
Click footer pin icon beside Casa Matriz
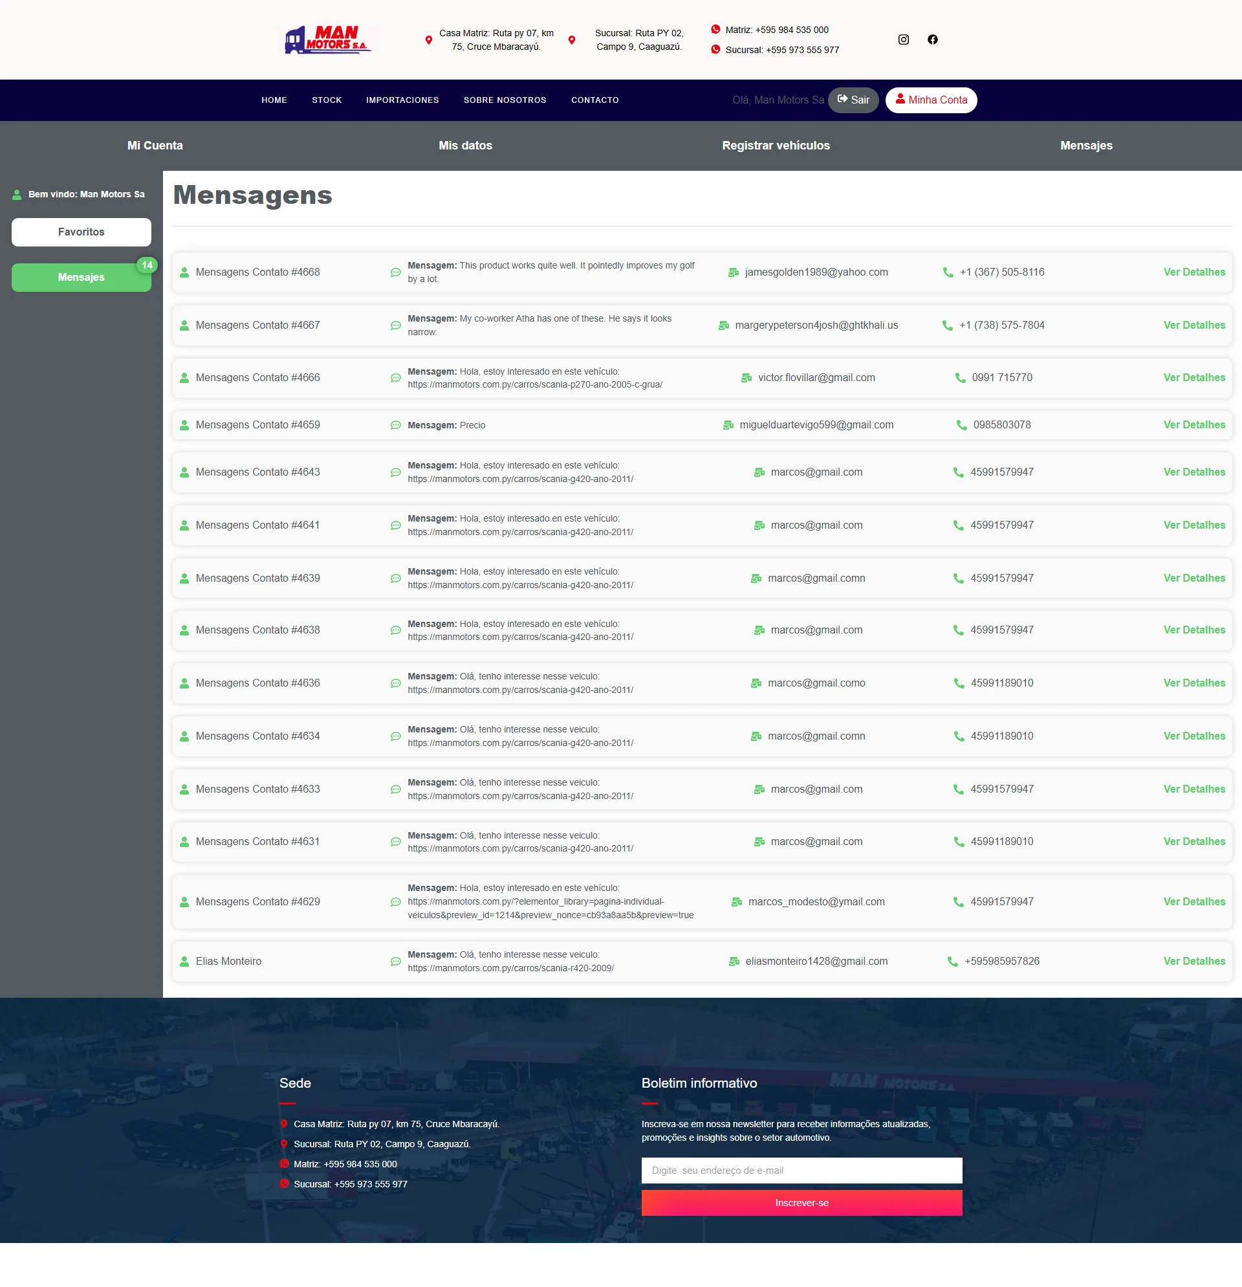(x=283, y=1124)
